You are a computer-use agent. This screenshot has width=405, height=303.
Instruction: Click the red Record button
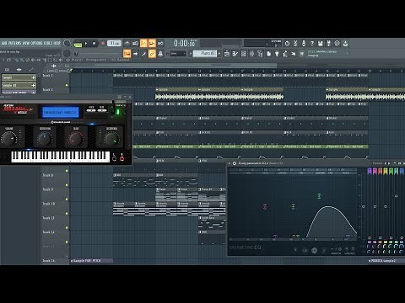(103, 44)
